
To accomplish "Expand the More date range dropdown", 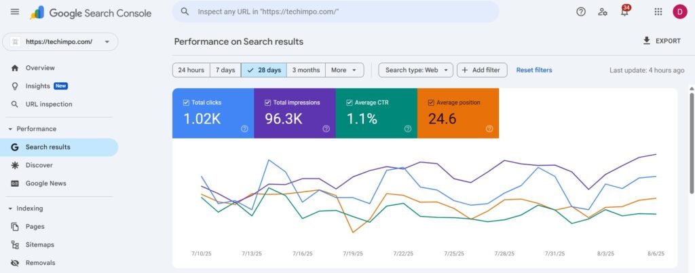I will pos(345,70).
